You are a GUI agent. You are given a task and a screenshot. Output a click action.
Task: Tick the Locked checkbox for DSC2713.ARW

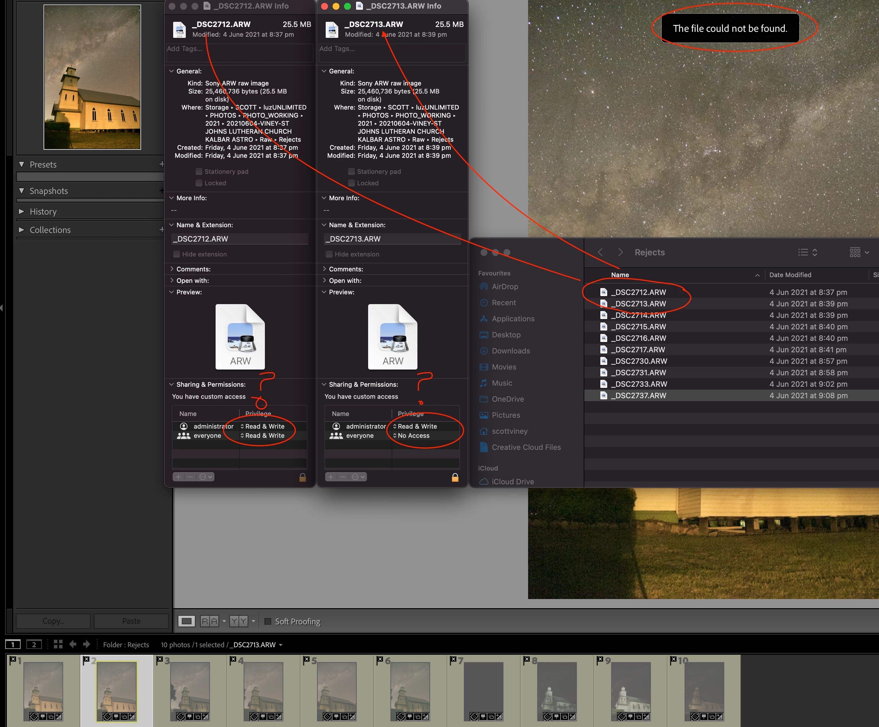click(x=351, y=183)
